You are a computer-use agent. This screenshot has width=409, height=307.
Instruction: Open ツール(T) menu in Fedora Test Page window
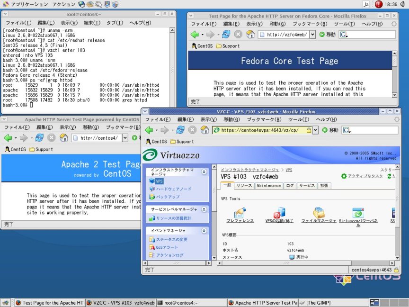[344, 24]
